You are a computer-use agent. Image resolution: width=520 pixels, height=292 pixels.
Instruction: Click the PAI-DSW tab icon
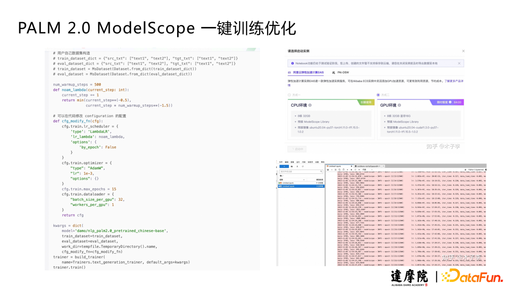pyautogui.click(x=333, y=73)
